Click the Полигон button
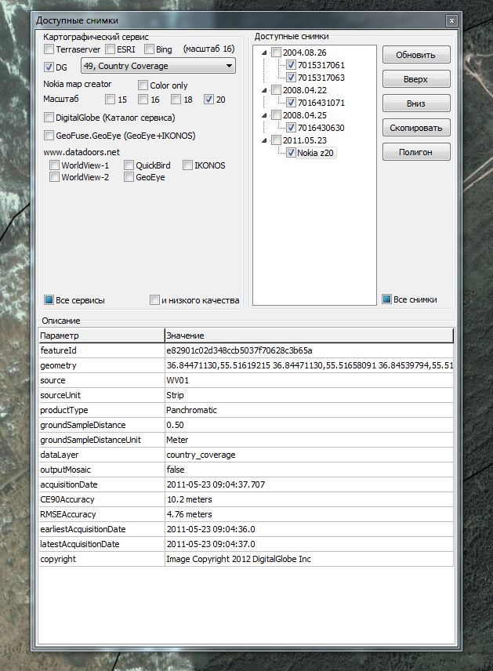The image size is (493, 671). pyautogui.click(x=415, y=151)
